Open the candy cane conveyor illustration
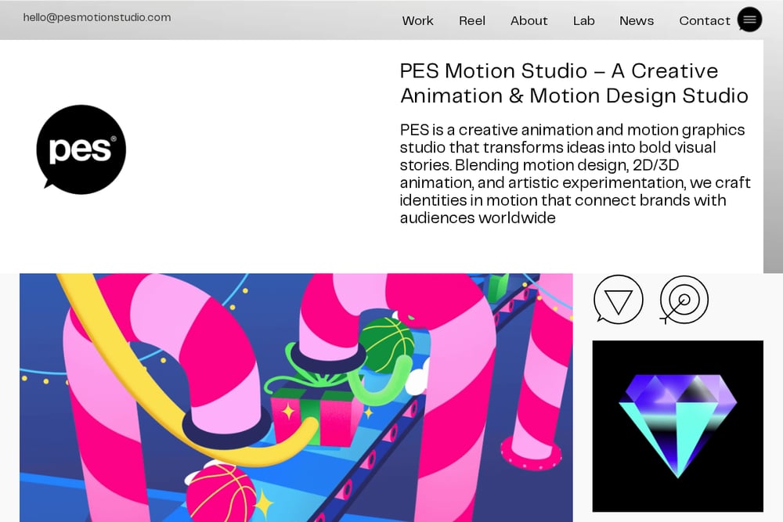 (296, 398)
